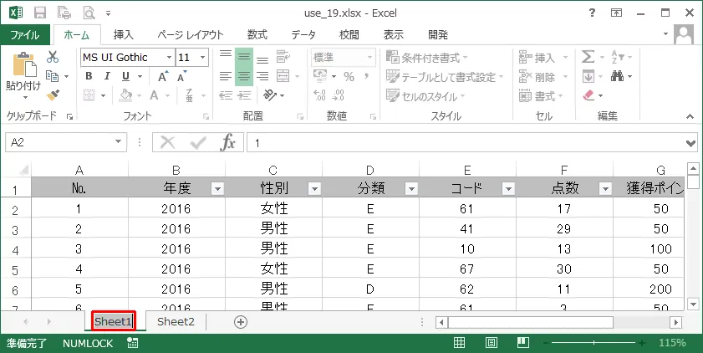The height and width of the screenshot is (353, 703).
Task: Apply comma style number format
Action: point(367,77)
